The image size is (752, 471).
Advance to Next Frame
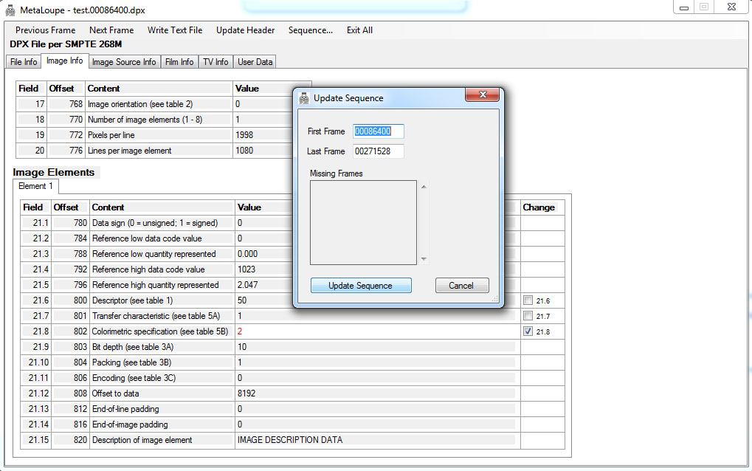click(x=111, y=30)
